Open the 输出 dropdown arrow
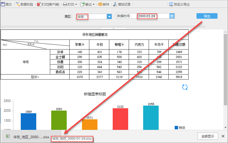 click(94, 4)
